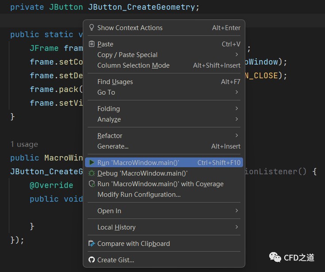The image size is (325, 272).
Task: Select Modify Run Configuration... option
Action: [139, 195]
